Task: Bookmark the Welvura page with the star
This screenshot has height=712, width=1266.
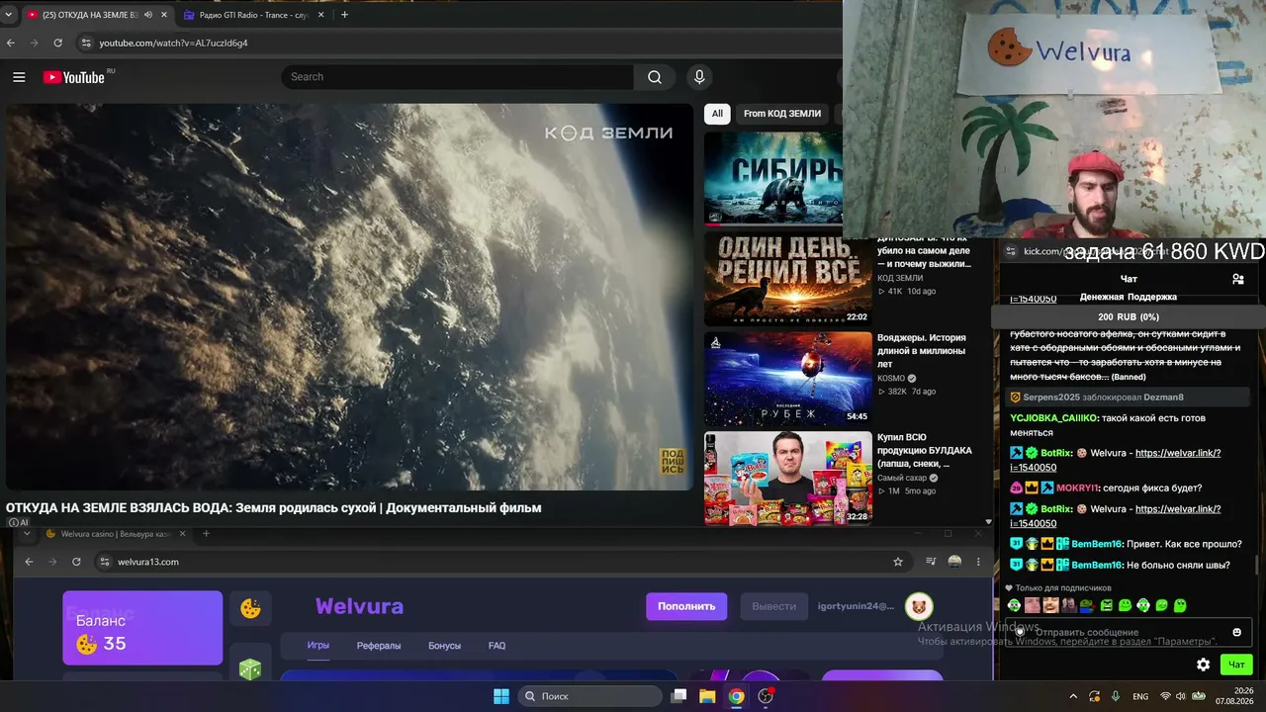Action: tap(898, 562)
